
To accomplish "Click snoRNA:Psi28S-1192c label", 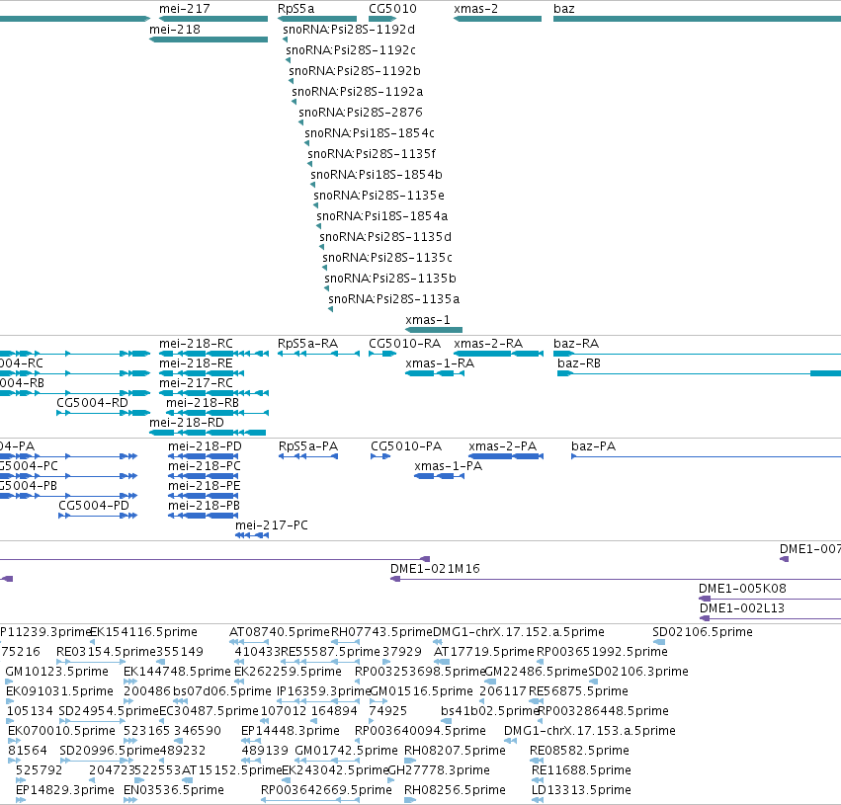I will 351,50.
